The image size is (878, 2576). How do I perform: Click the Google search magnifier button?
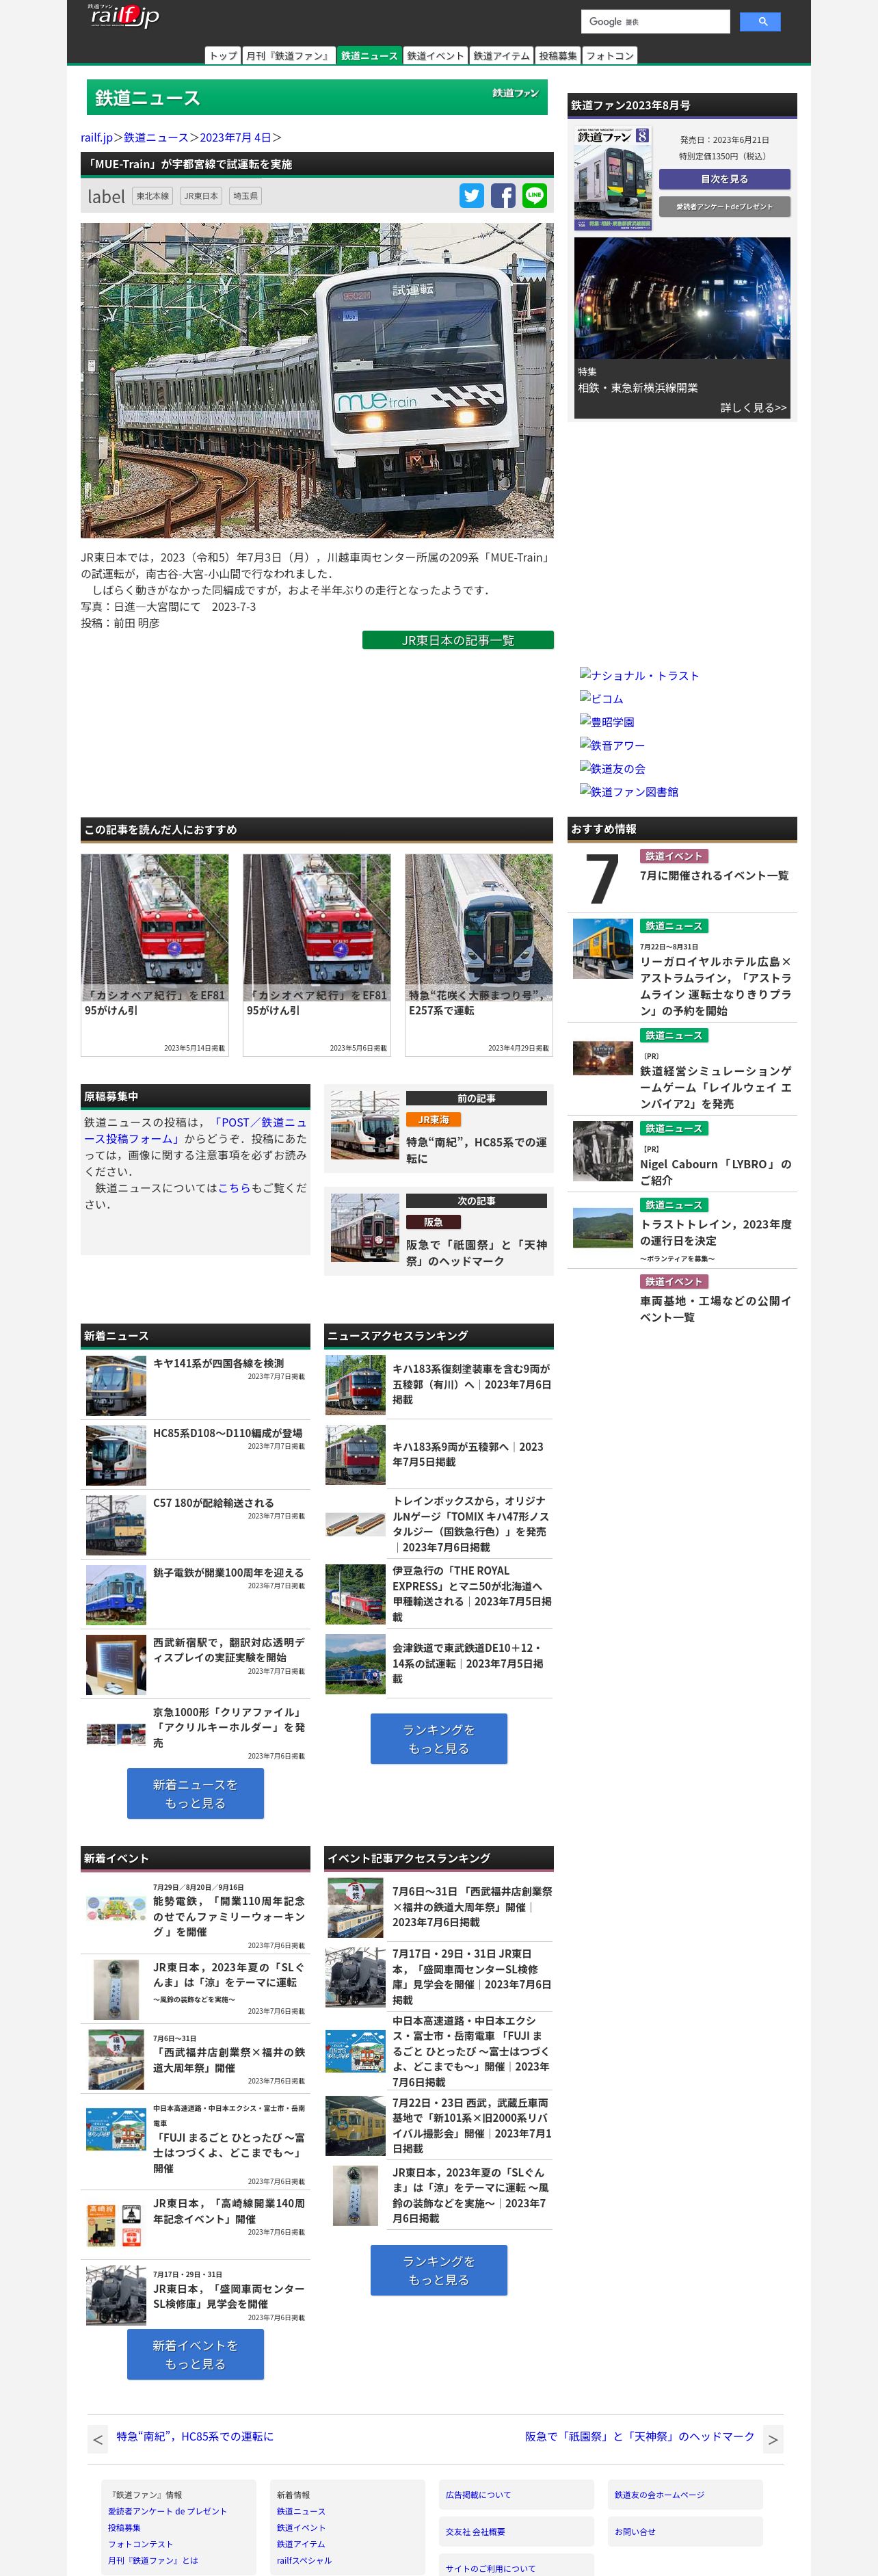point(760,22)
